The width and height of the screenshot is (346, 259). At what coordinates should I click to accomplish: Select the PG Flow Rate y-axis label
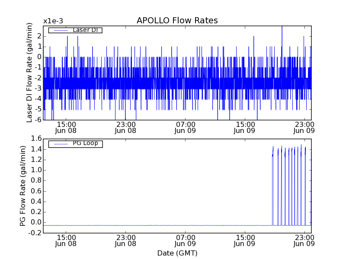[22, 186]
